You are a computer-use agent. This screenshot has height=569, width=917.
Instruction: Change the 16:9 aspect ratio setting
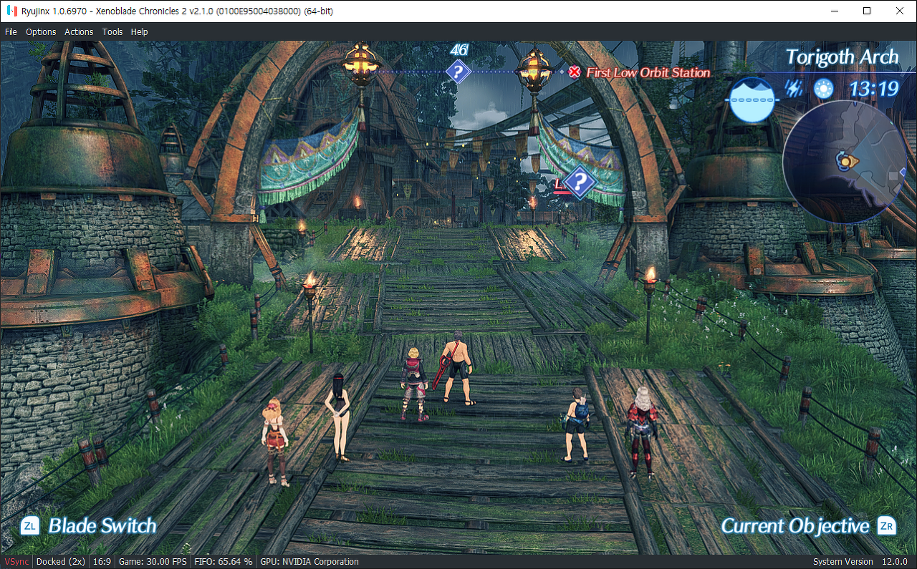103,562
